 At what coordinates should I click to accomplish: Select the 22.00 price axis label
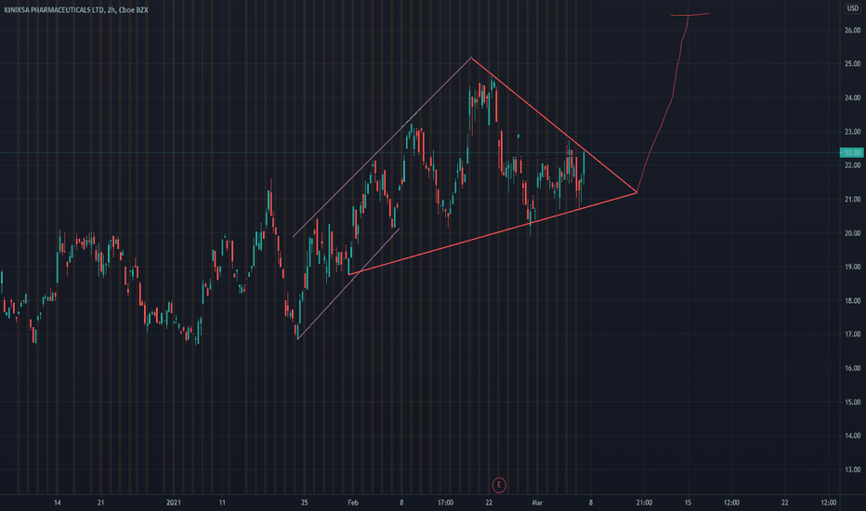pos(852,165)
